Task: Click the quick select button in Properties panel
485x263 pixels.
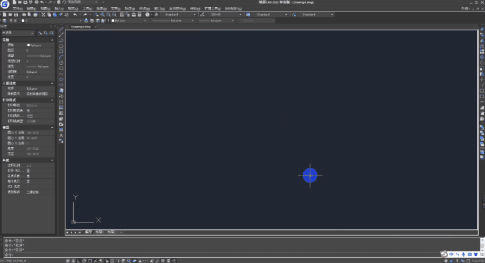Action: [x=51, y=33]
